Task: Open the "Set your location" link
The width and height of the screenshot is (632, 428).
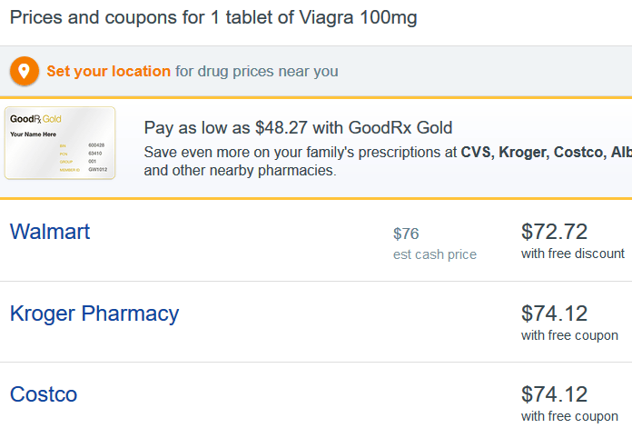Action: 108,71
